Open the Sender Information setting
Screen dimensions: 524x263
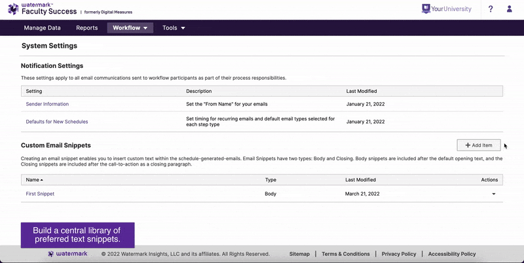tap(47, 104)
